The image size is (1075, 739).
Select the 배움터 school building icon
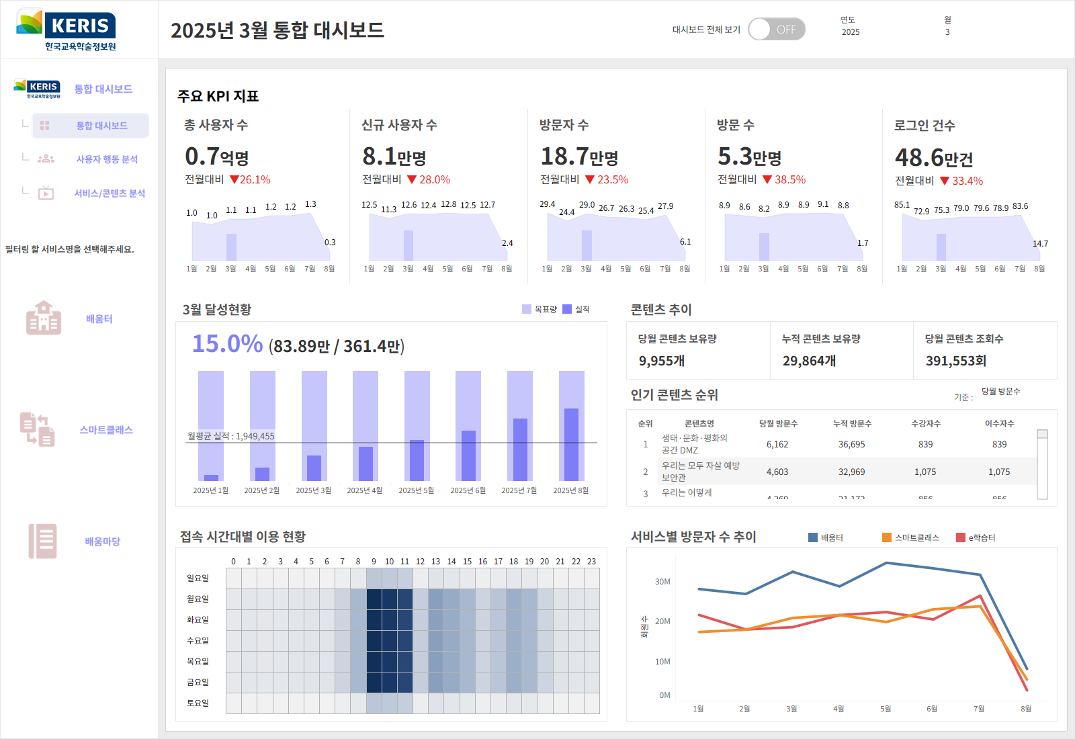click(x=44, y=318)
